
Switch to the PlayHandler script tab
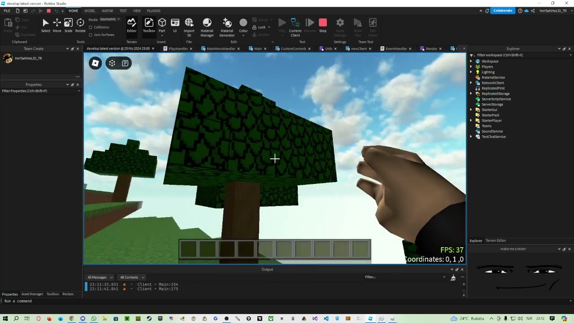178,49
